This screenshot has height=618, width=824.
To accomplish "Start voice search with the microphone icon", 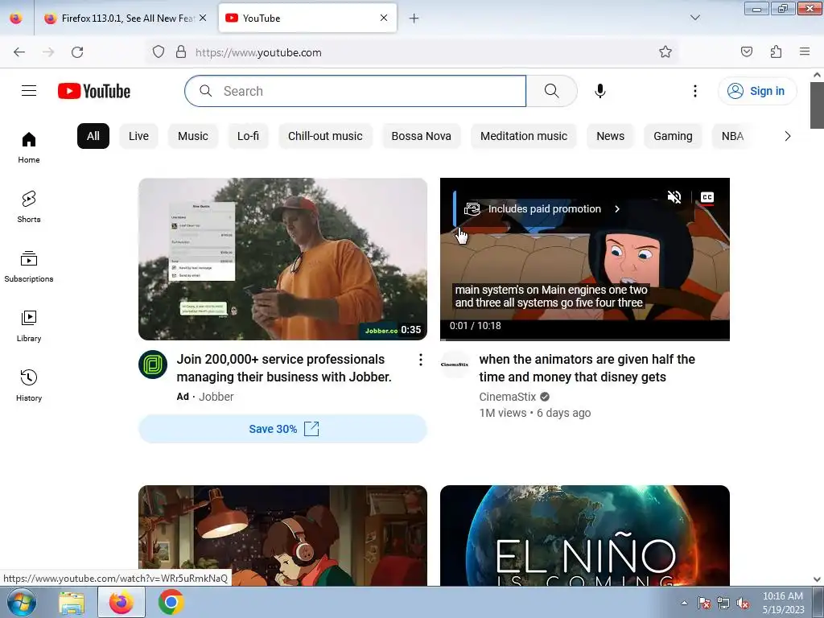I will click(x=600, y=91).
